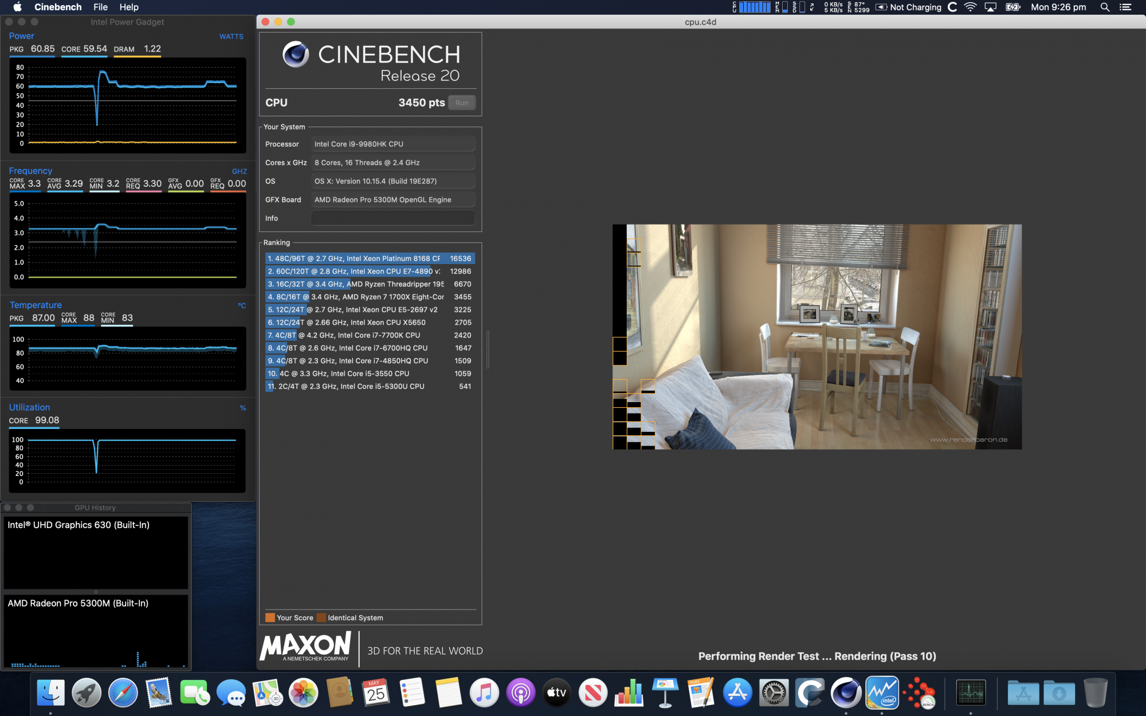Select ranking row 60C/120T Xeon E7-4890

pyautogui.click(x=370, y=272)
